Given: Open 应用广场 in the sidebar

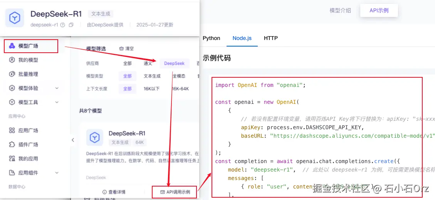Looking at the screenshot, I should tap(28, 130).
